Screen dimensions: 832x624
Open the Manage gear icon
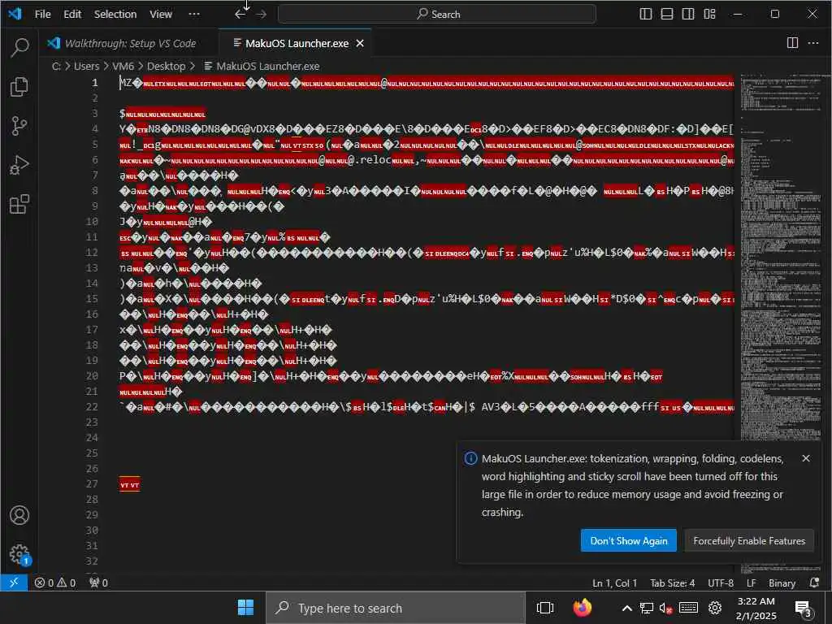(x=19, y=554)
